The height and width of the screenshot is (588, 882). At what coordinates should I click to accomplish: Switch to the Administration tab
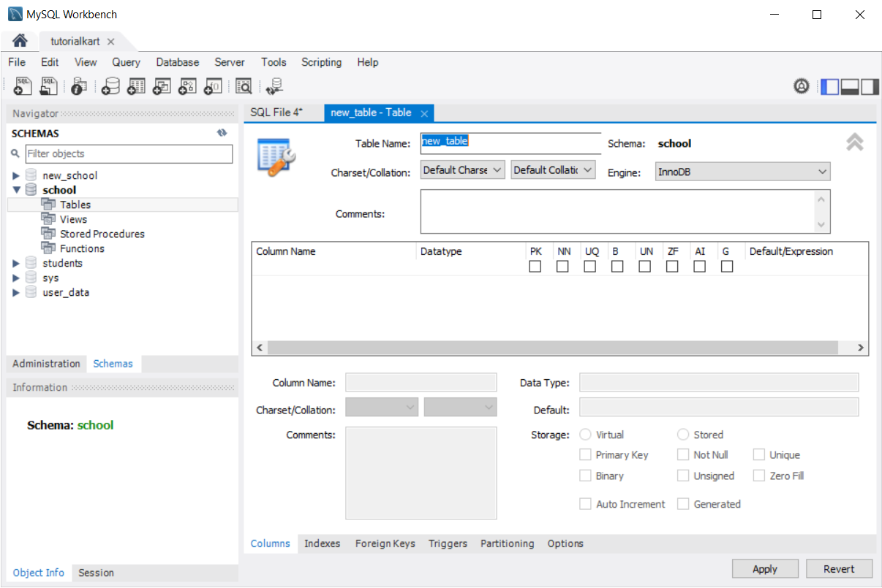46,364
